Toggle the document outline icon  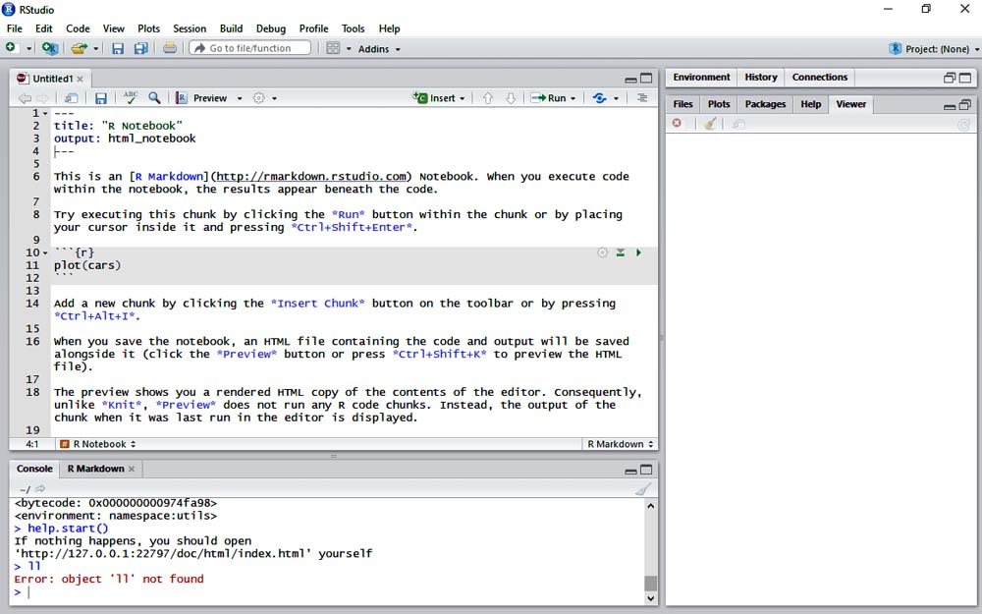tap(642, 98)
